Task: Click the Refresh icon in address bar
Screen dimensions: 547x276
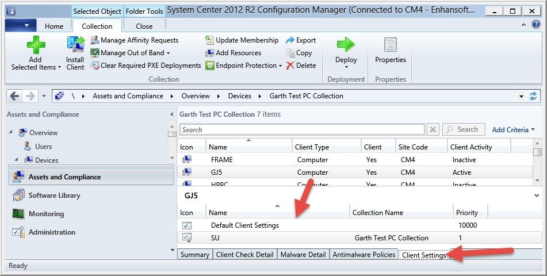Action: tap(533, 96)
